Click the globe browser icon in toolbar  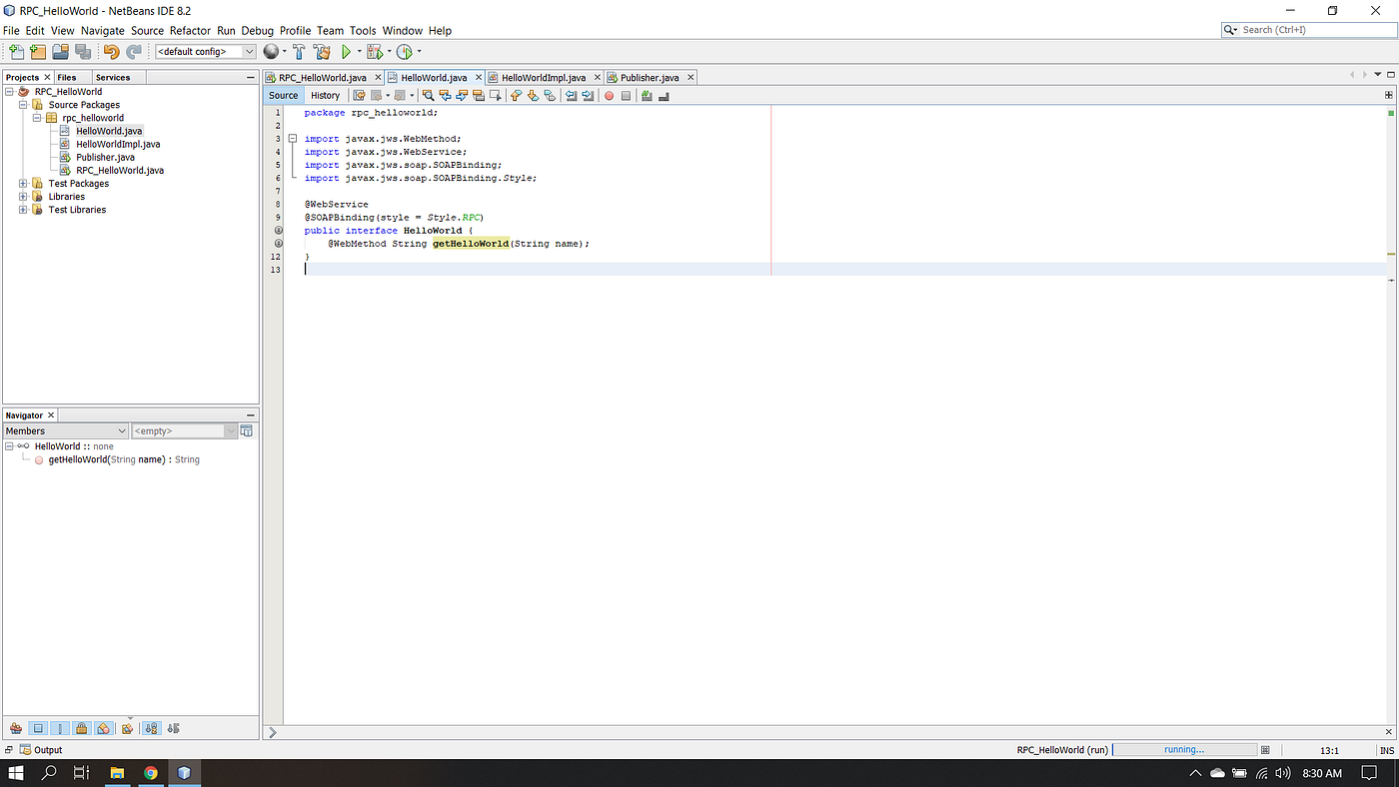pyautogui.click(x=271, y=51)
